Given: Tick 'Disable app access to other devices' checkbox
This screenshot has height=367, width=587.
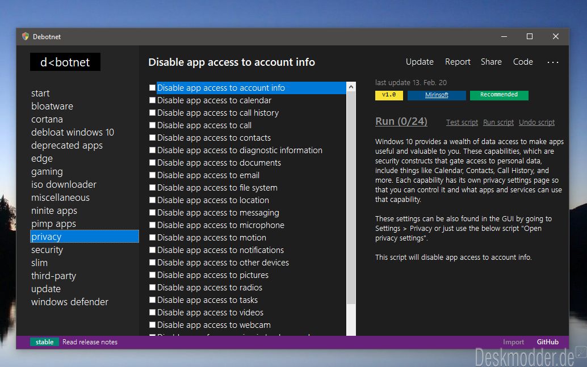Looking at the screenshot, I should click(152, 262).
